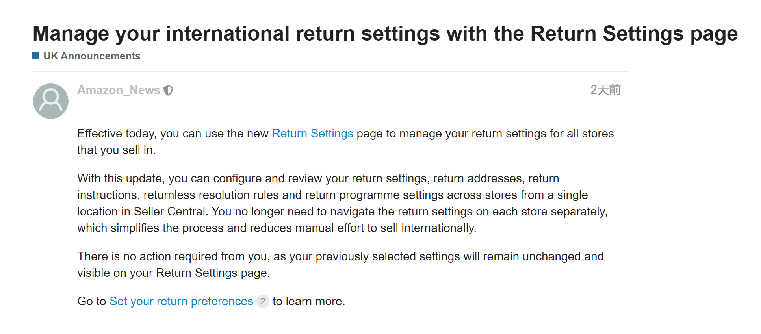Open the Amazon_News profile avatar
The height and width of the screenshot is (334, 761).
pos(51,101)
